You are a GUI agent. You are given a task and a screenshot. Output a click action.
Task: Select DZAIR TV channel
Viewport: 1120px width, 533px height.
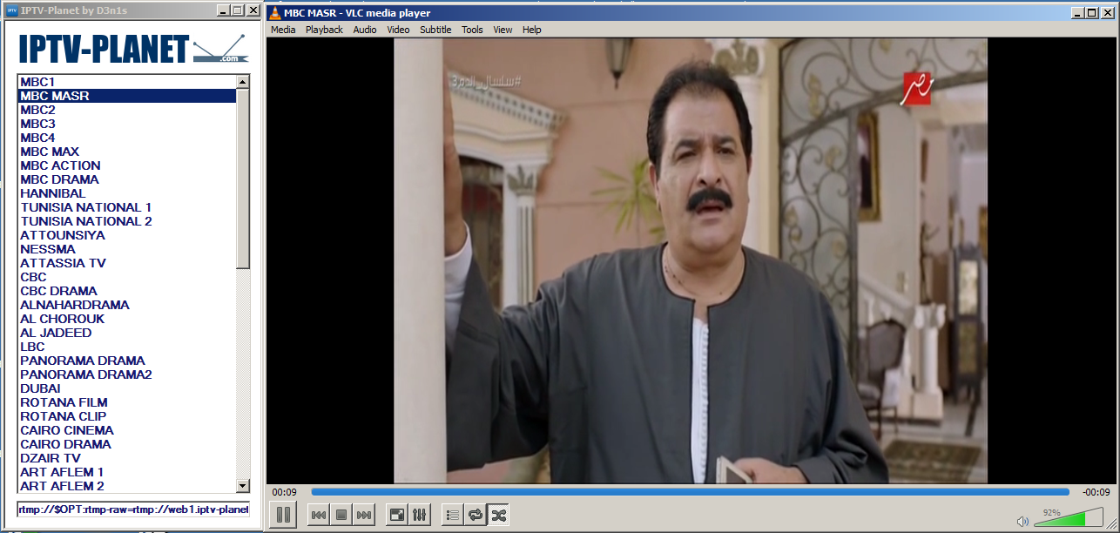(x=126, y=458)
